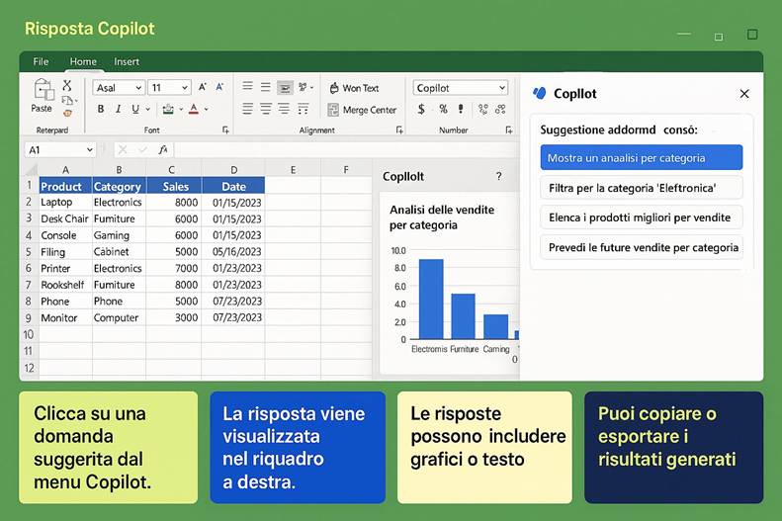782x521 pixels.
Task: Toggle Italic formatting
Action: click(x=119, y=109)
